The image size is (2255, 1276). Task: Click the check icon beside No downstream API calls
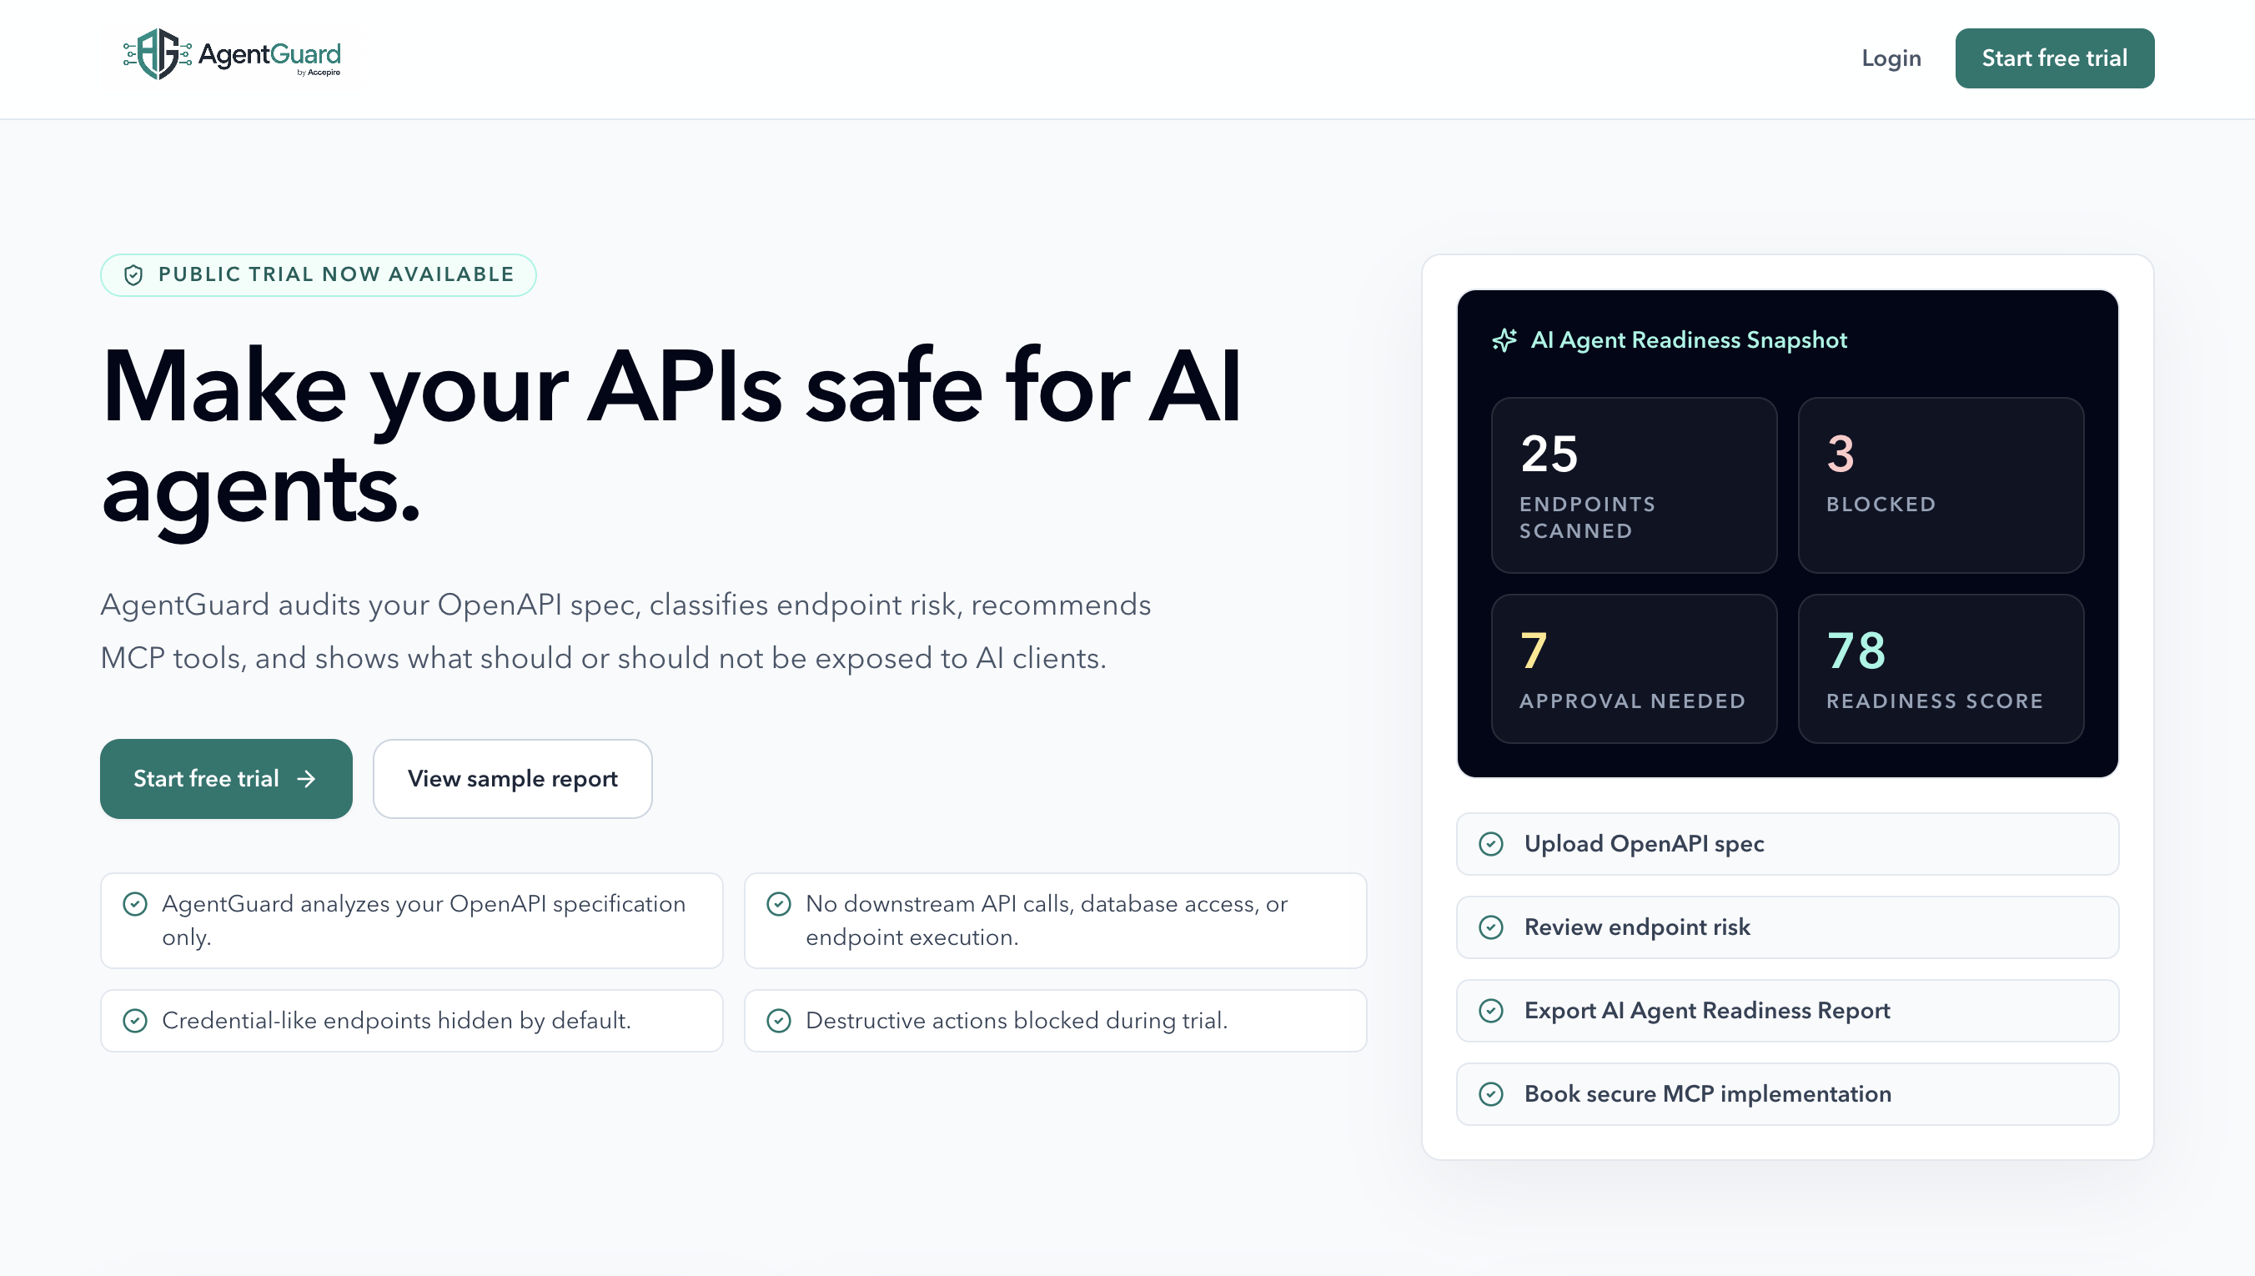click(x=779, y=903)
